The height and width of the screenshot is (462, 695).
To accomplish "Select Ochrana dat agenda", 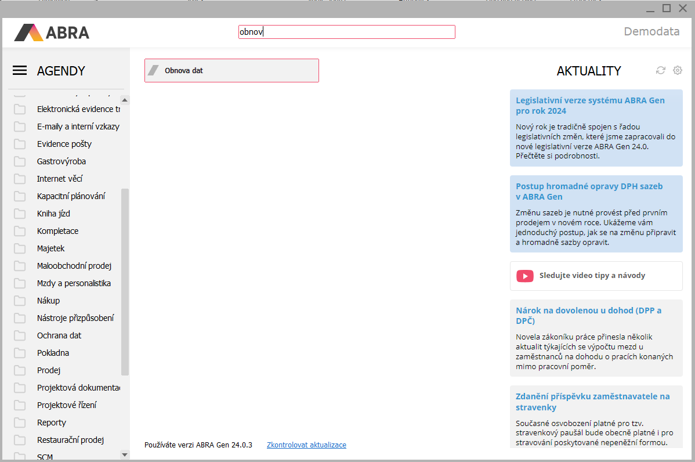I will (x=59, y=335).
